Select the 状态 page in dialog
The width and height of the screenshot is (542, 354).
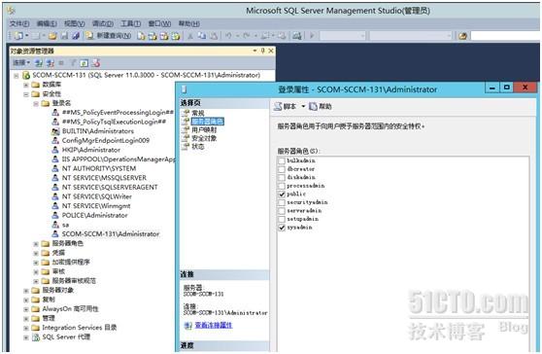198,147
